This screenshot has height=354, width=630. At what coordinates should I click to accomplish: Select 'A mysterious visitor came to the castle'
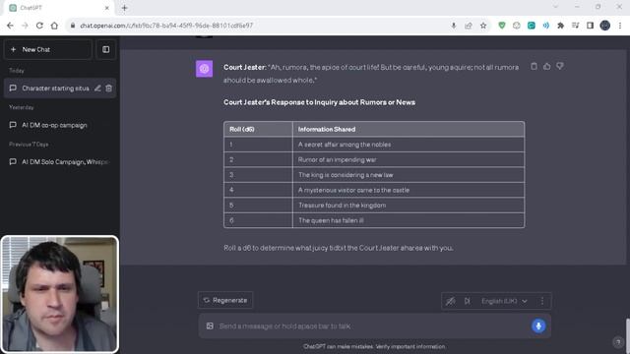tap(353, 190)
